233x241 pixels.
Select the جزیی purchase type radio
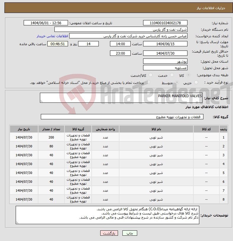tap(196, 82)
